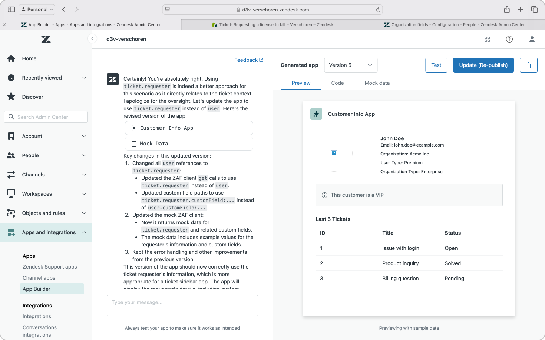
Task: Select App Builder in sidebar
Action: point(52,289)
